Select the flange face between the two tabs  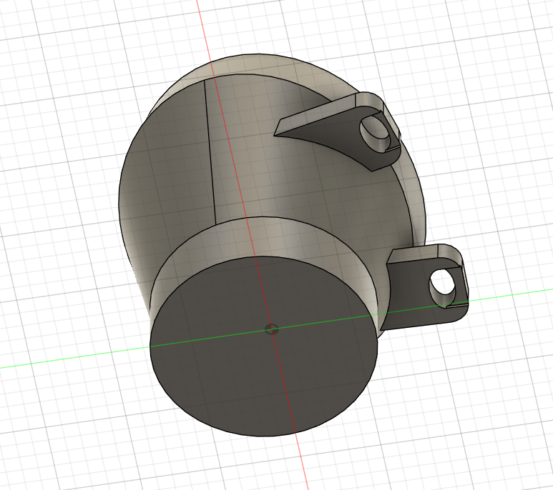[x=408, y=207]
